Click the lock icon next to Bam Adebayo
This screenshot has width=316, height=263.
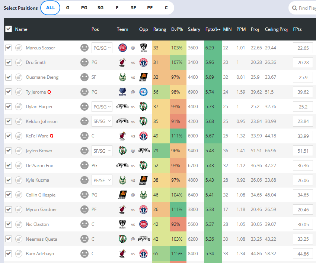click(19, 254)
